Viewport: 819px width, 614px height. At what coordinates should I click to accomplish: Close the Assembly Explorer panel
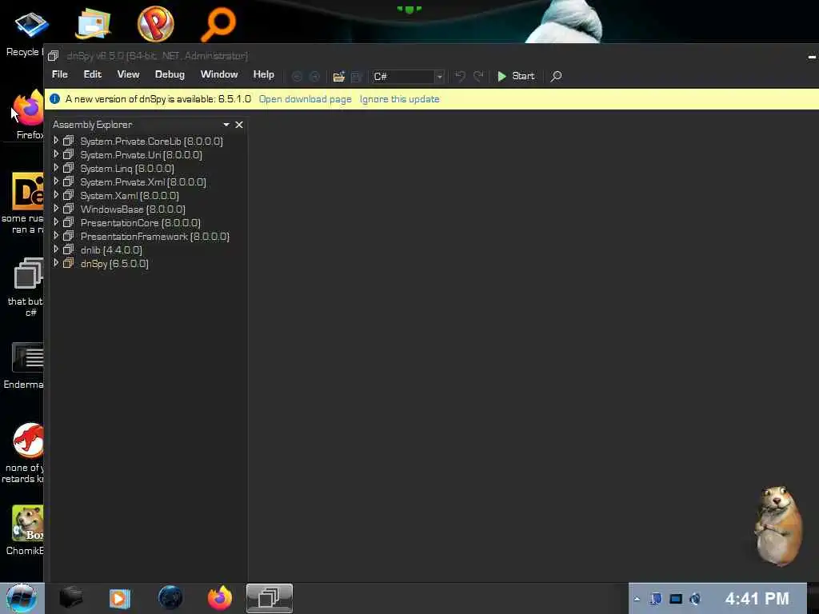tap(239, 124)
